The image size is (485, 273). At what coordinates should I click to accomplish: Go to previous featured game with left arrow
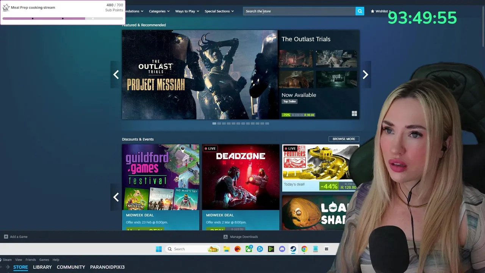[x=116, y=75]
